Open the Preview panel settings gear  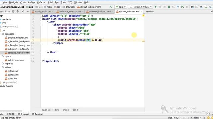pyautogui.click(x=212, y=12)
